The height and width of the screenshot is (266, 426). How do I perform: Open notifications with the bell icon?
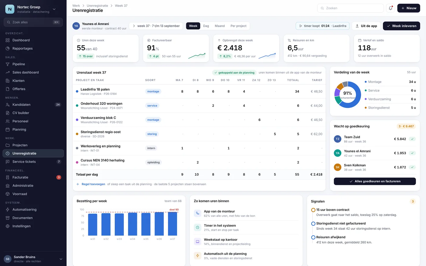(x=390, y=8)
